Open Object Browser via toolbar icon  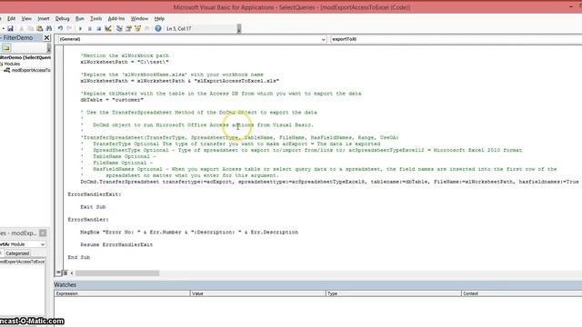137,28
